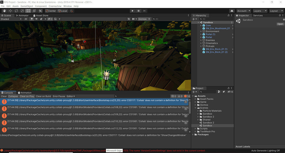Screen dimensions: 285x153
Task: Click Clear in the Console
Action: pos(4,96)
